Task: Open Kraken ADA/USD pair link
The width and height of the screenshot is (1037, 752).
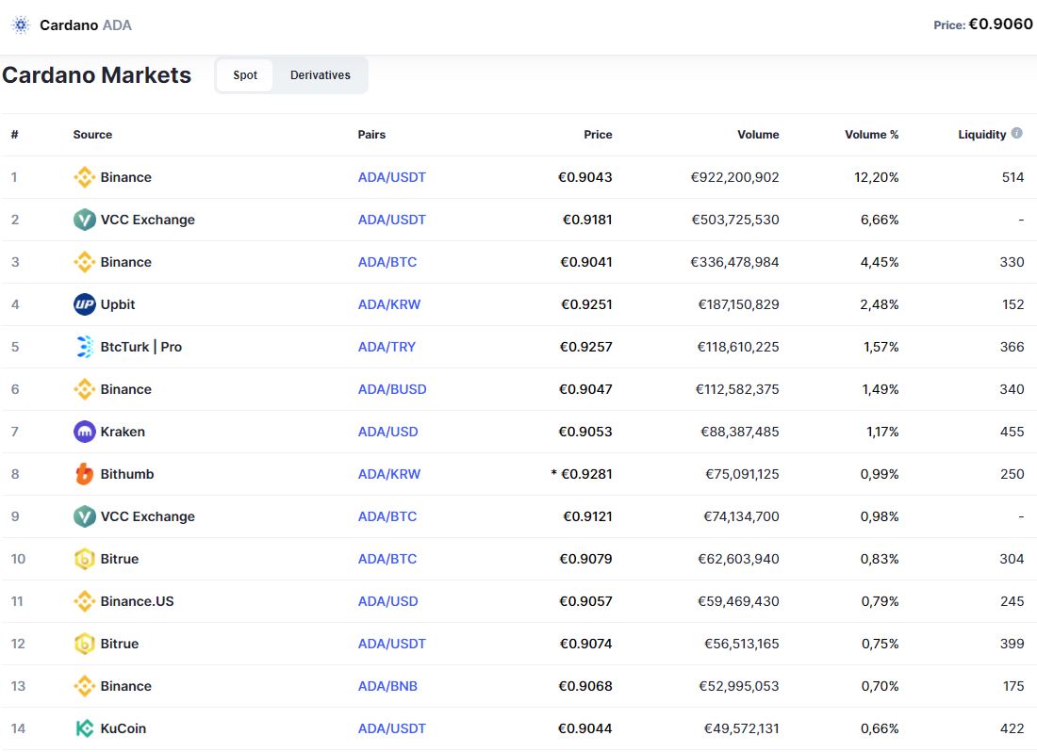Action: tap(387, 432)
